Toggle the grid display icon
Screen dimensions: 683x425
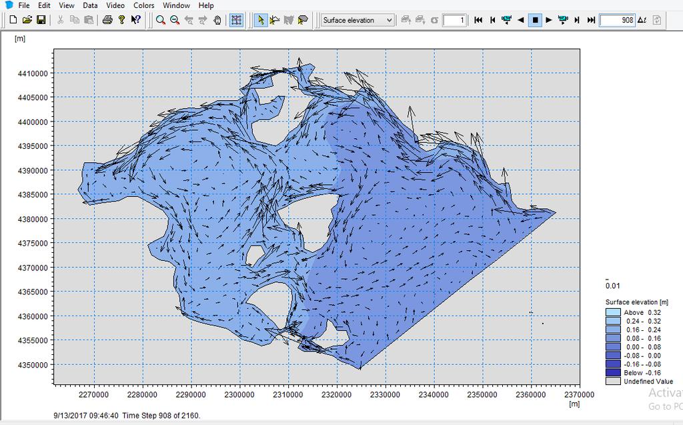[237, 20]
